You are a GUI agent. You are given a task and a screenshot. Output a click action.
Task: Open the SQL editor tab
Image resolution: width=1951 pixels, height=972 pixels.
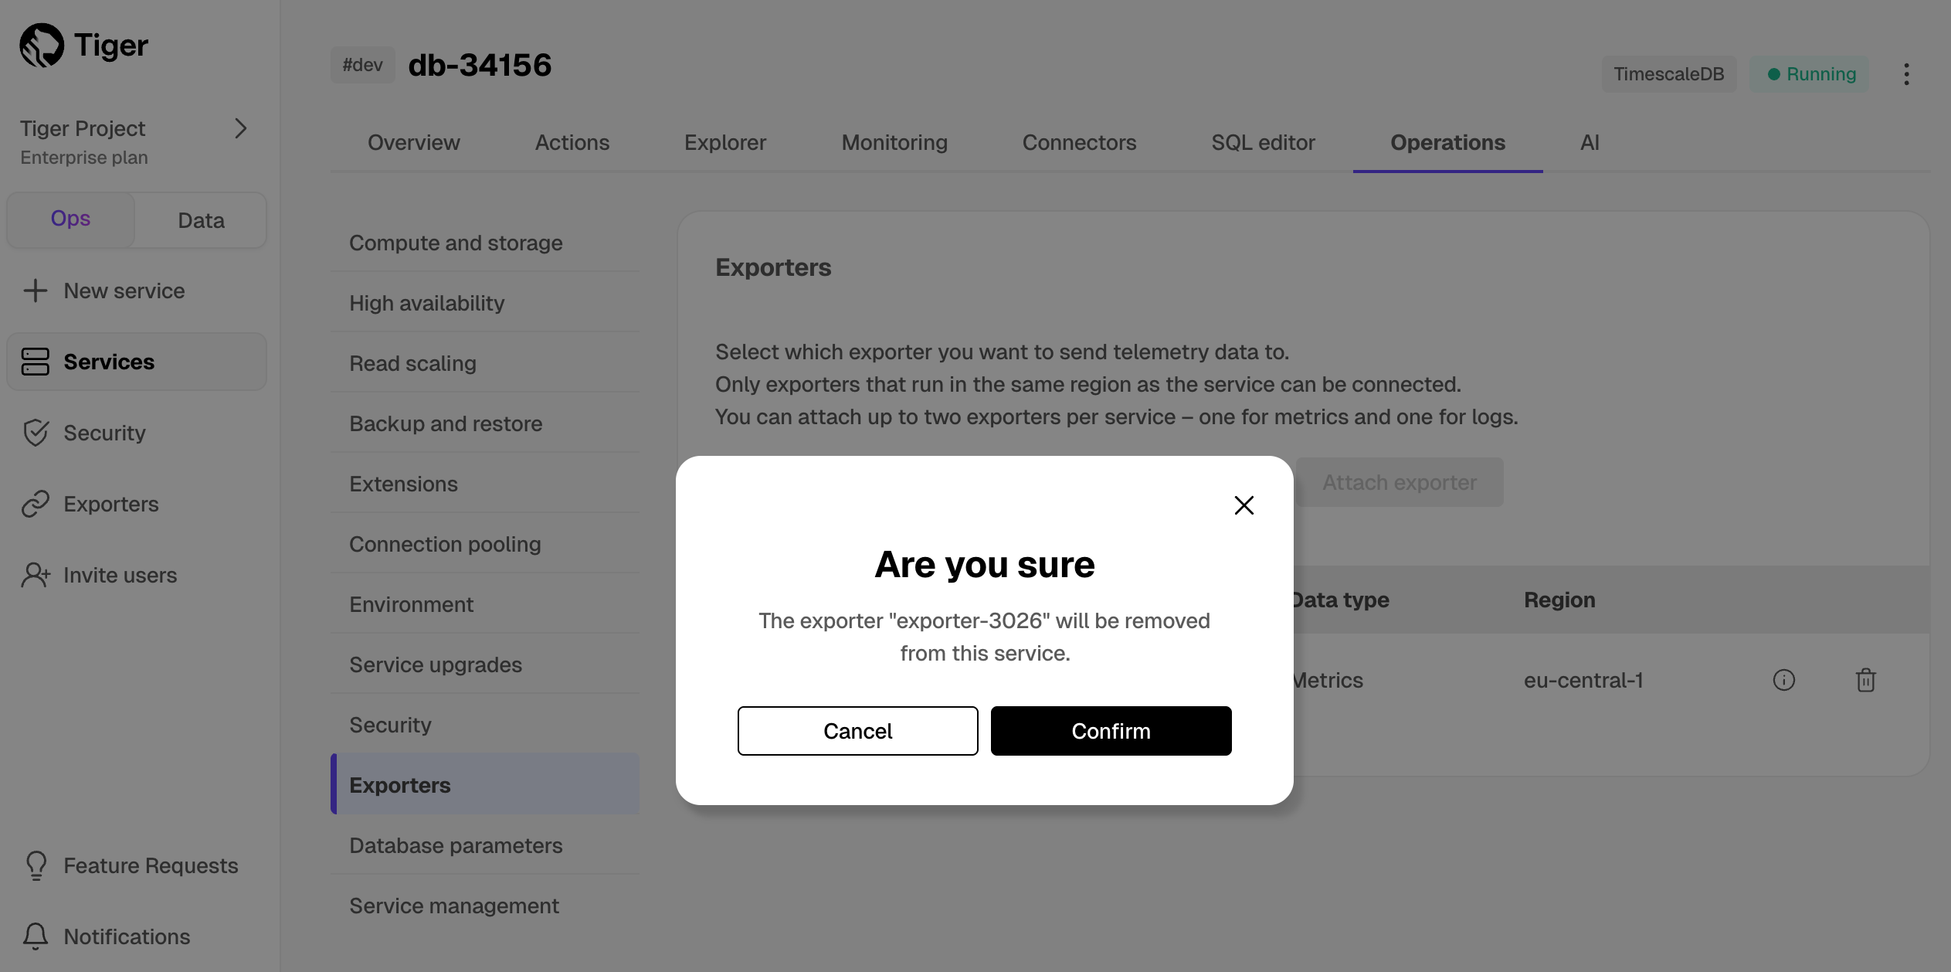[1262, 143]
